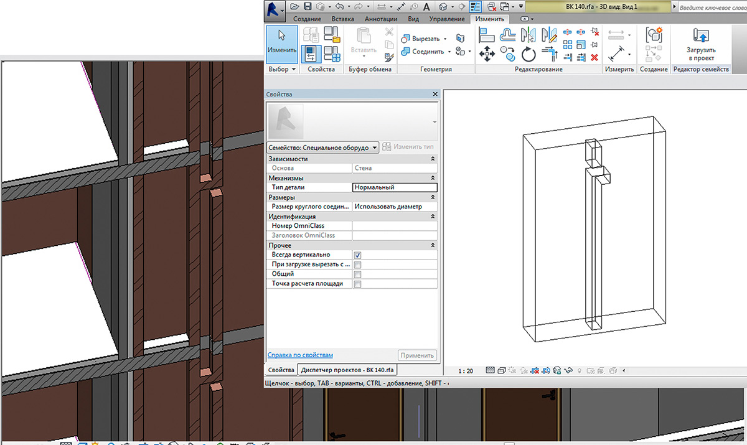The image size is (747, 445).
Task: Select the Text tool A icon
Action: pyautogui.click(x=427, y=7)
